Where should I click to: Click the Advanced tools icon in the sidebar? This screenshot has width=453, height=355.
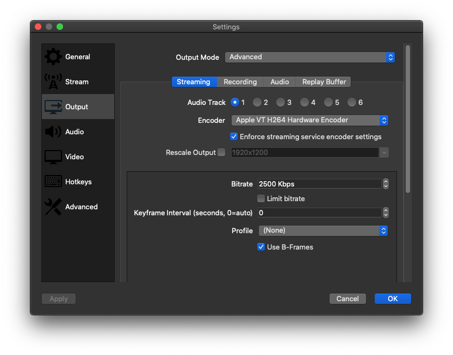point(53,207)
